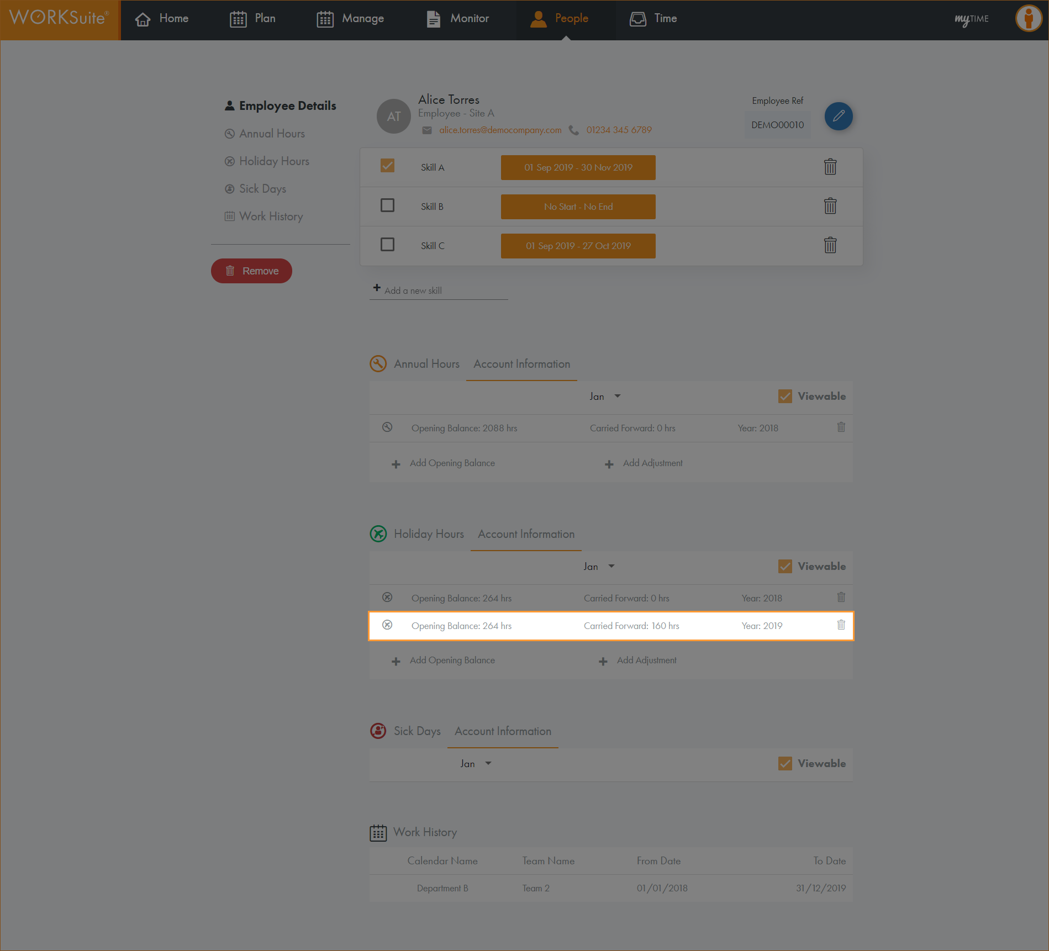Expand the Annual Hours Jan month dropdown
Viewport: 1049px width, 951px height.
point(605,397)
